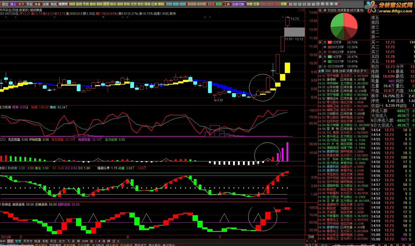
Task: Select the 模板 template tab at bottom
Action: coord(10,241)
